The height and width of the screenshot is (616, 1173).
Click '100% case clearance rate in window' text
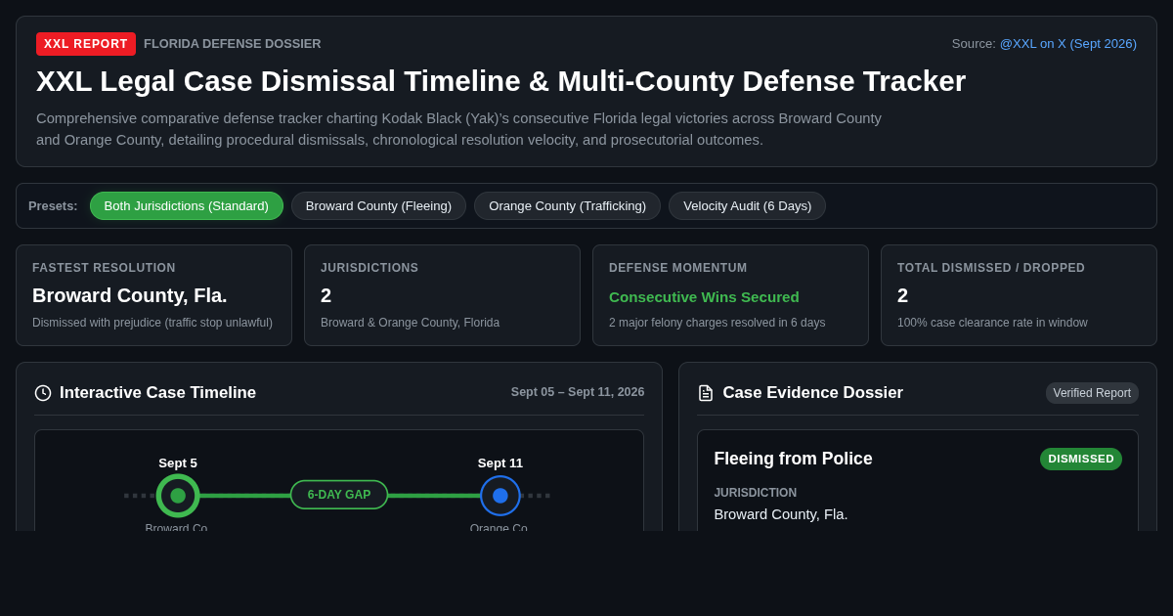(x=992, y=323)
